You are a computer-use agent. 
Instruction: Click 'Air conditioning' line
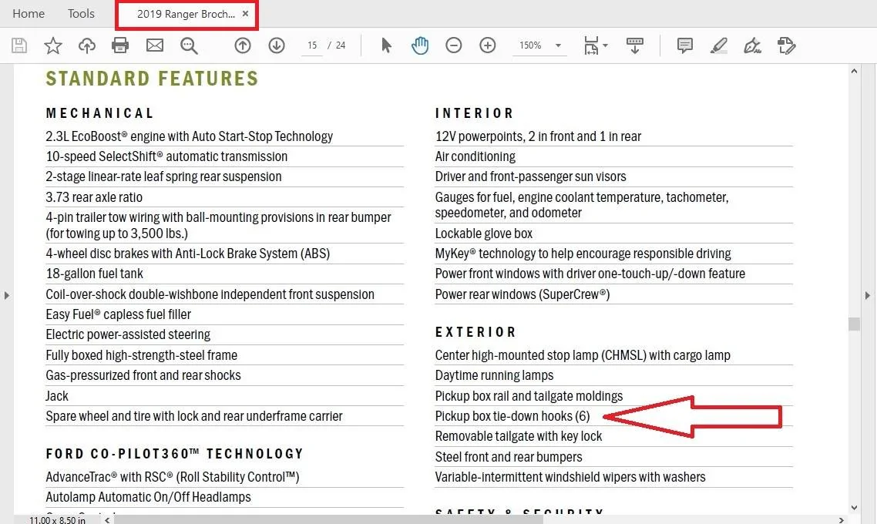tap(475, 156)
